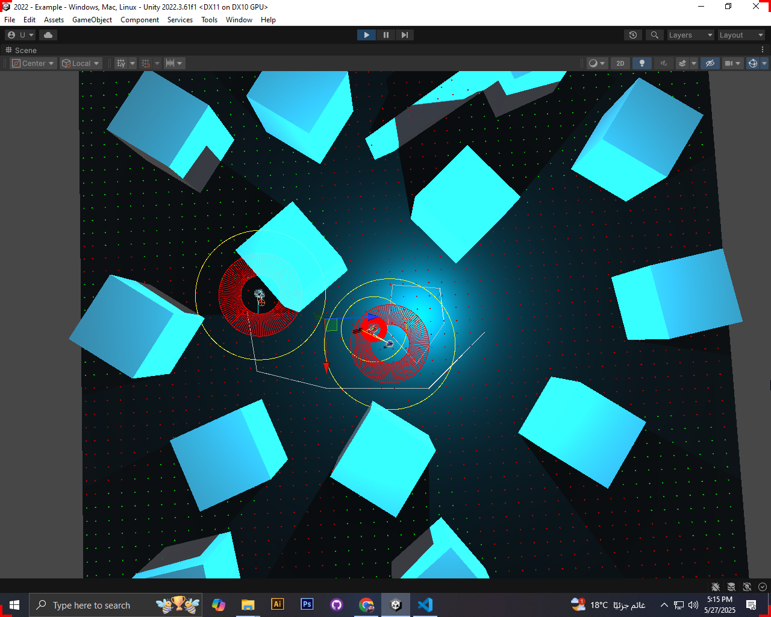Screen dimensions: 771x617
Task: Open the Layout dropdown
Action: point(741,35)
